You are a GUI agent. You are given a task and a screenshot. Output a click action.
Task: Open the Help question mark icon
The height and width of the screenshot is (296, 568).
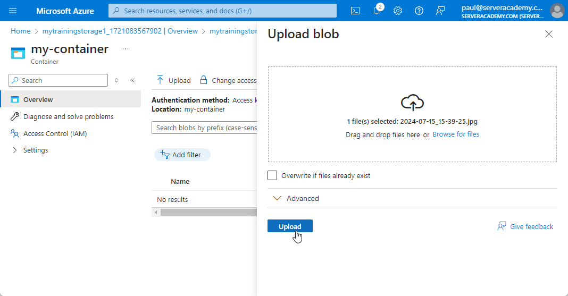[419, 11]
